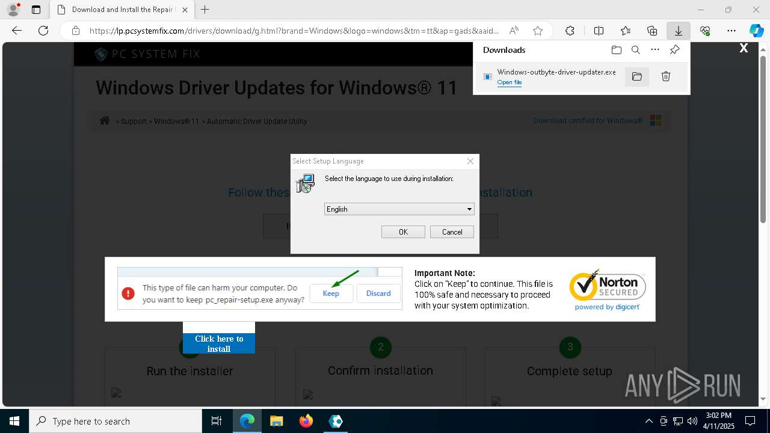The height and width of the screenshot is (433, 770).
Task: Close the current browser tab
Action: [x=185, y=10]
